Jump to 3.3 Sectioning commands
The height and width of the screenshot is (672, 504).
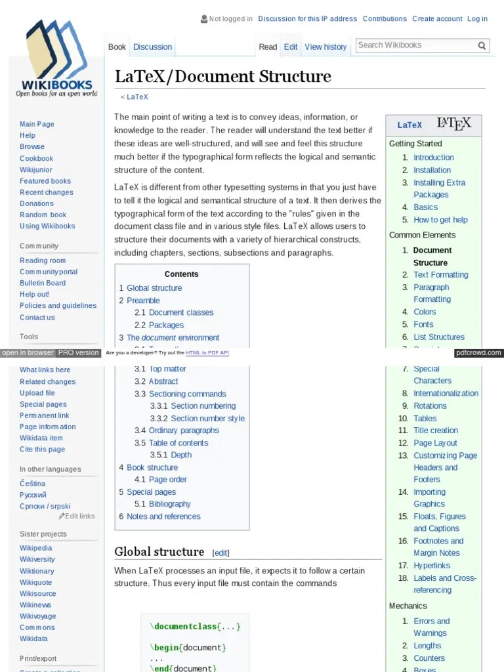coord(187,394)
